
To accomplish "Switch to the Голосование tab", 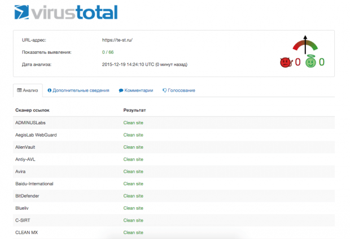I will pyautogui.click(x=179, y=90).
